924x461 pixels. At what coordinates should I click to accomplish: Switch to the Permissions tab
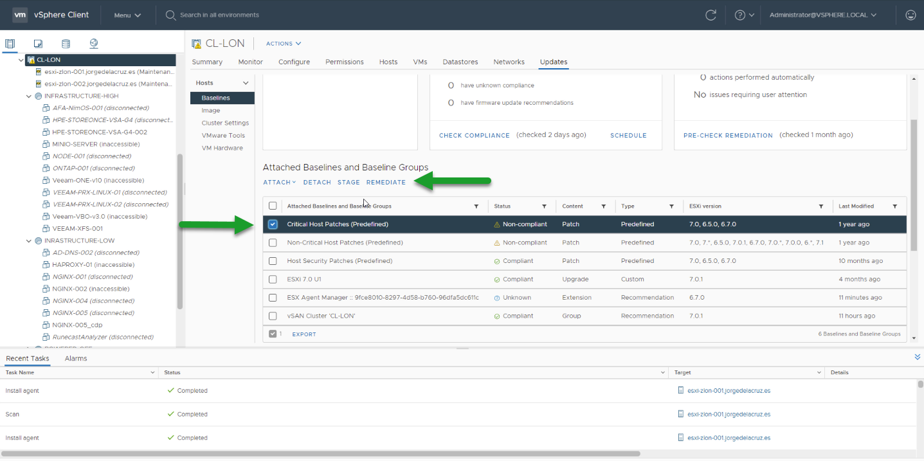coord(345,62)
